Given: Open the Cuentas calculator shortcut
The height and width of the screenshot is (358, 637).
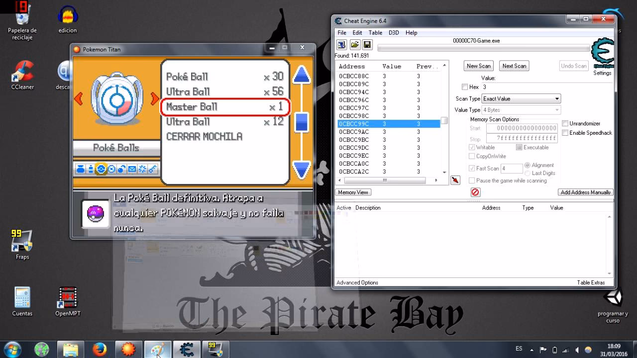Looking at the screenshot, I should pos(22,301).
